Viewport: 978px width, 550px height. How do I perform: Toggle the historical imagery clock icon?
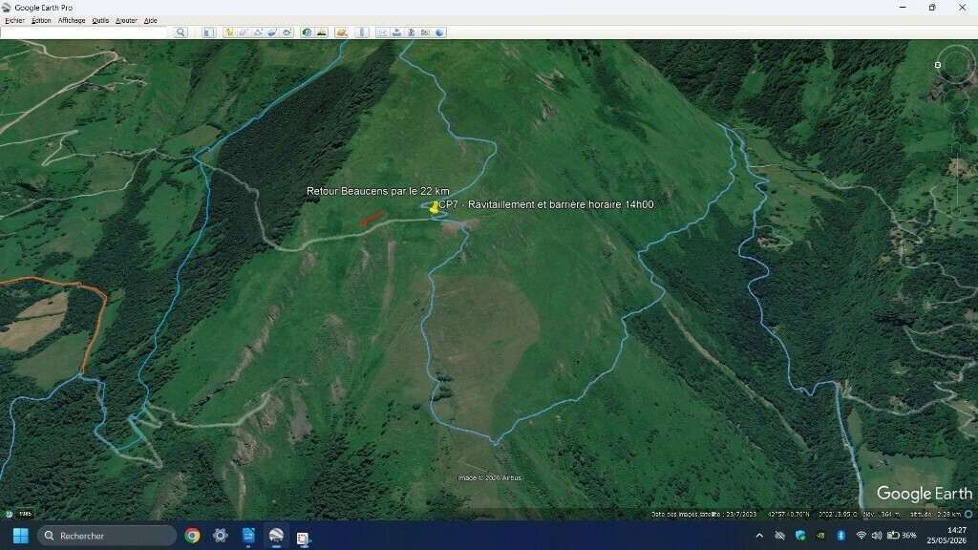point(307,32)
